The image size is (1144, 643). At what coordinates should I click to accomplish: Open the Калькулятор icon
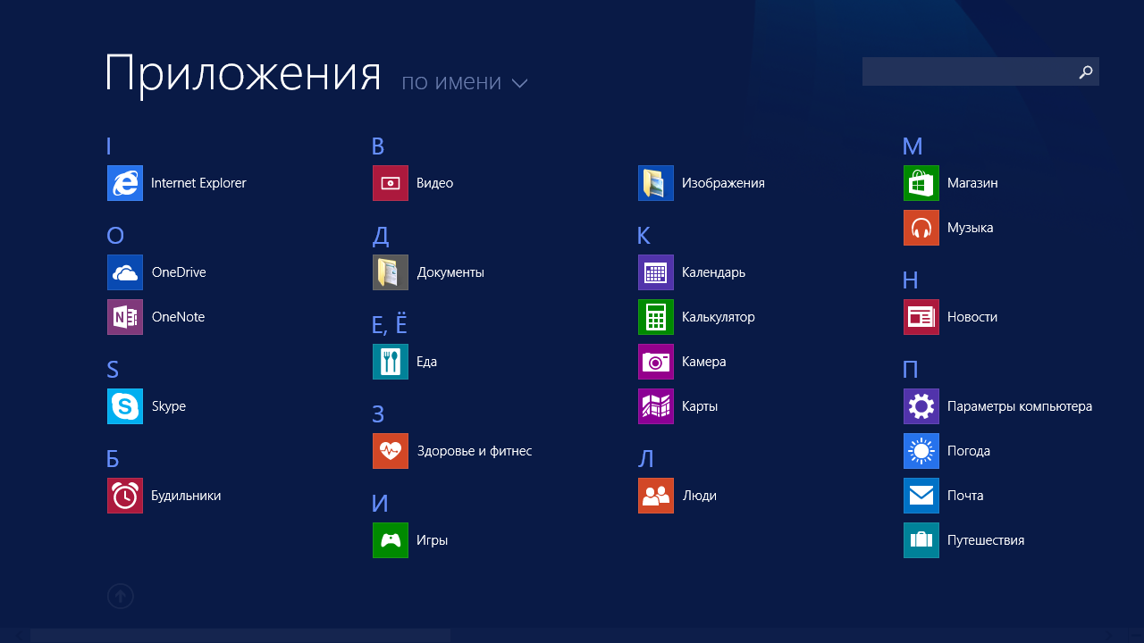656,317
